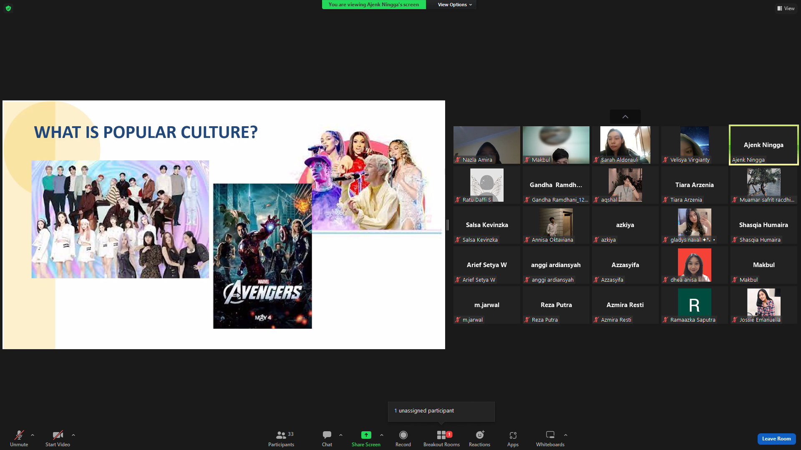Collapse gallery with the up chevron
Image resolution: width=801 pixels, height=450 pixels.
click(x=625, y=117)
